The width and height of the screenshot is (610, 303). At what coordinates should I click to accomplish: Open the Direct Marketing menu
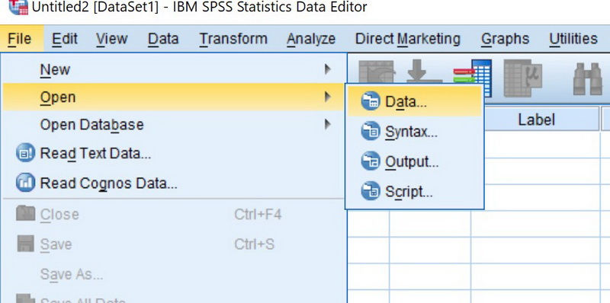(x=408, y=39)
